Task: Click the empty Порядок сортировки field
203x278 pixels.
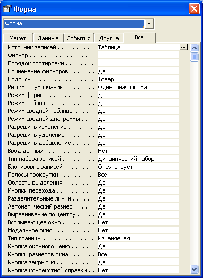Action: tap(138, 63)
